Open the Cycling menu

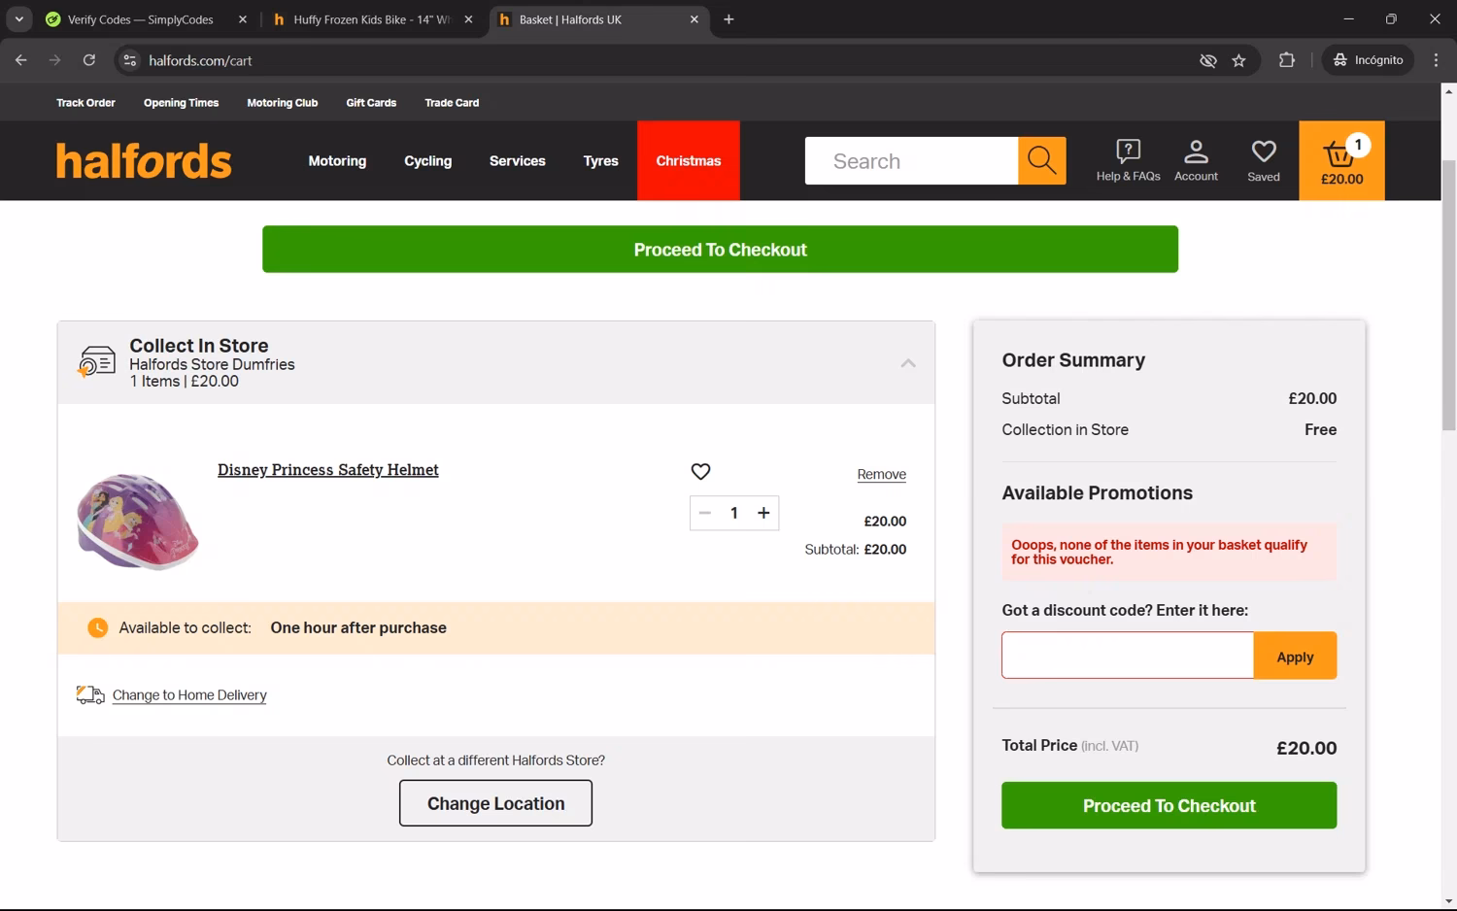pos(427,161)
